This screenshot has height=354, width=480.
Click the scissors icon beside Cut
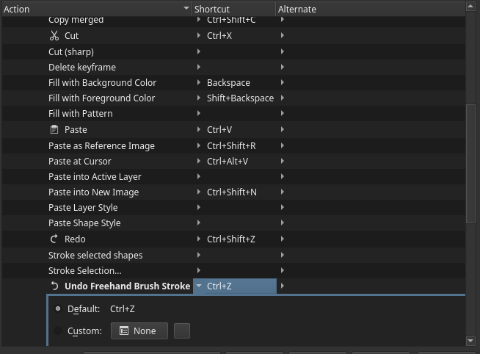54,36
